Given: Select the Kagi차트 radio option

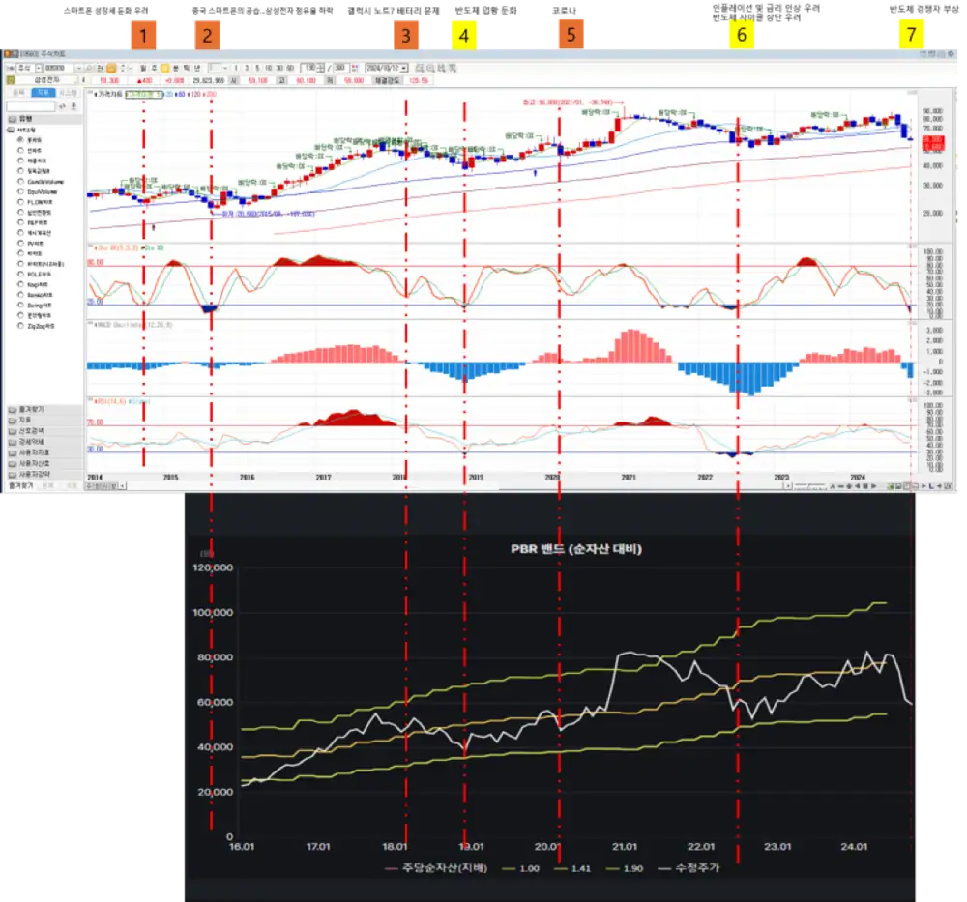Looking at the screenshot, I should coord(33,284).
